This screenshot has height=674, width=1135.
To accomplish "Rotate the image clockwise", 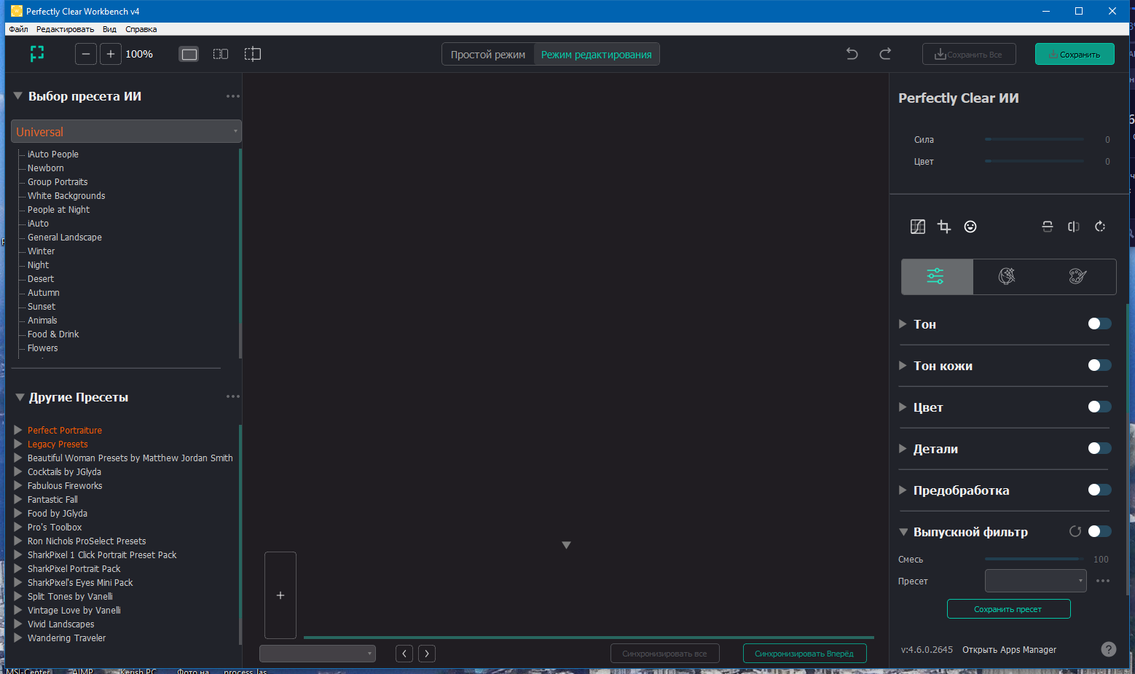I will click(1100, 227).
